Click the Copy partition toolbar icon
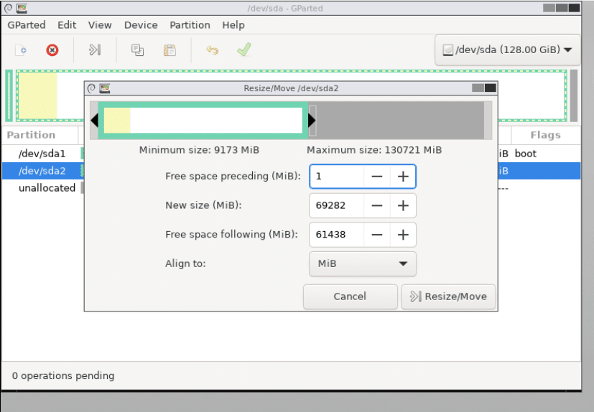Viewport: 594px width, 412px height. [137, 50]
